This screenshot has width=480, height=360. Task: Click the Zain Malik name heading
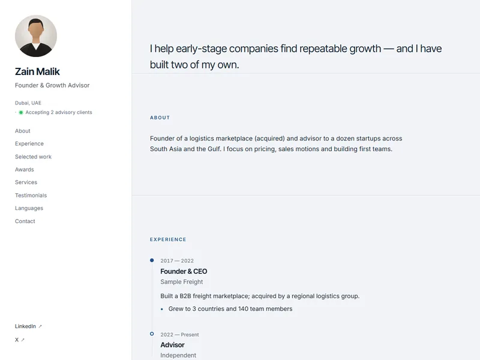pos(37,71)
